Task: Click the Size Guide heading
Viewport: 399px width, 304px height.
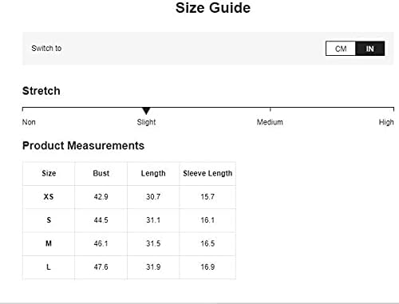Action: (x=213, y=8)
